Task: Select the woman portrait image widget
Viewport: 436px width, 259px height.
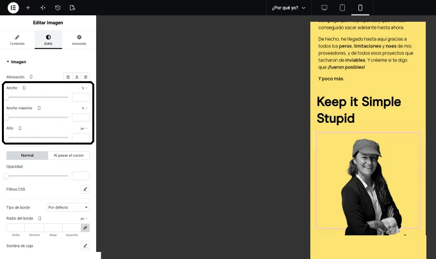Action: tap(368, 180)
